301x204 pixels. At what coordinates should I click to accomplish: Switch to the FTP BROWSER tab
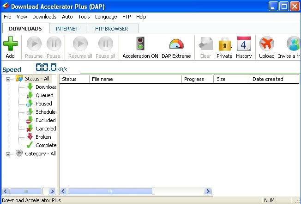tap(112, 29)
